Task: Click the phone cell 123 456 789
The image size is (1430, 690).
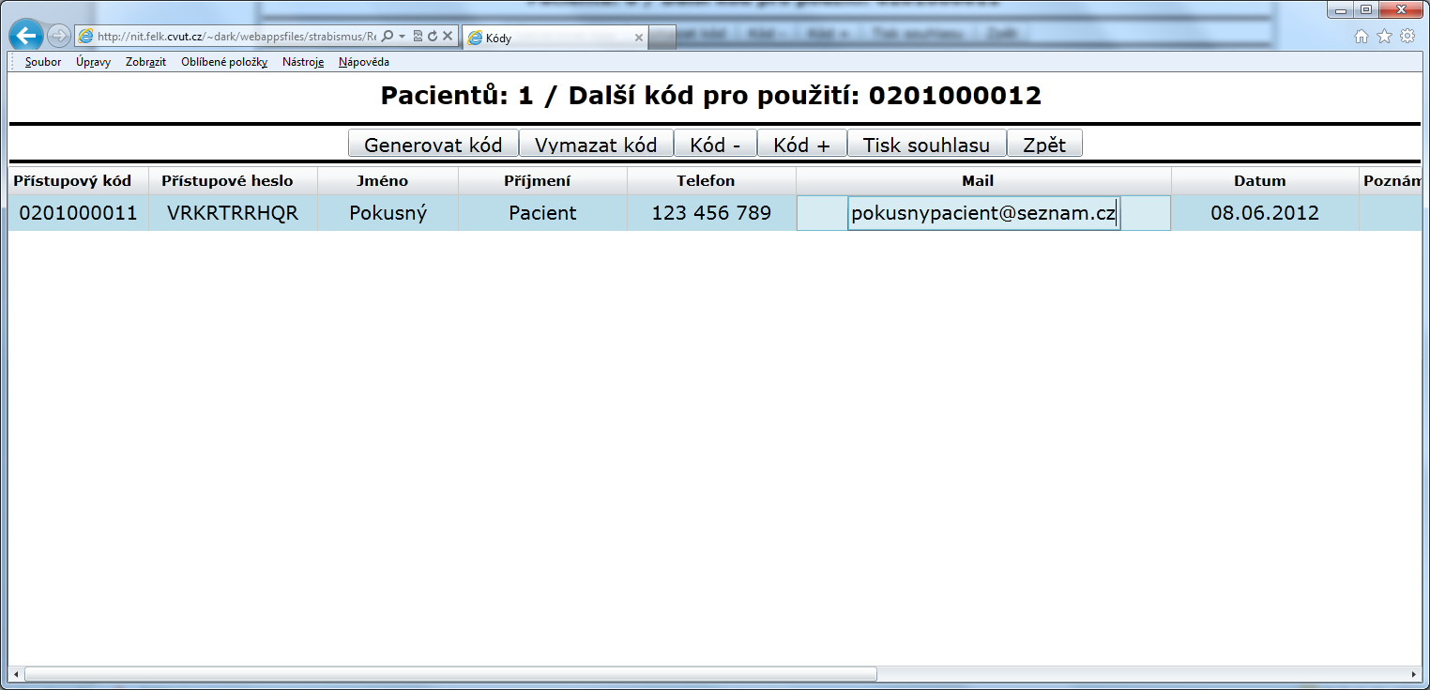Action: [711, 213]
